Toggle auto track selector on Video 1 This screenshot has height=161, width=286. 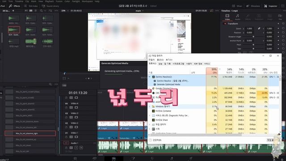pos(71,137)
